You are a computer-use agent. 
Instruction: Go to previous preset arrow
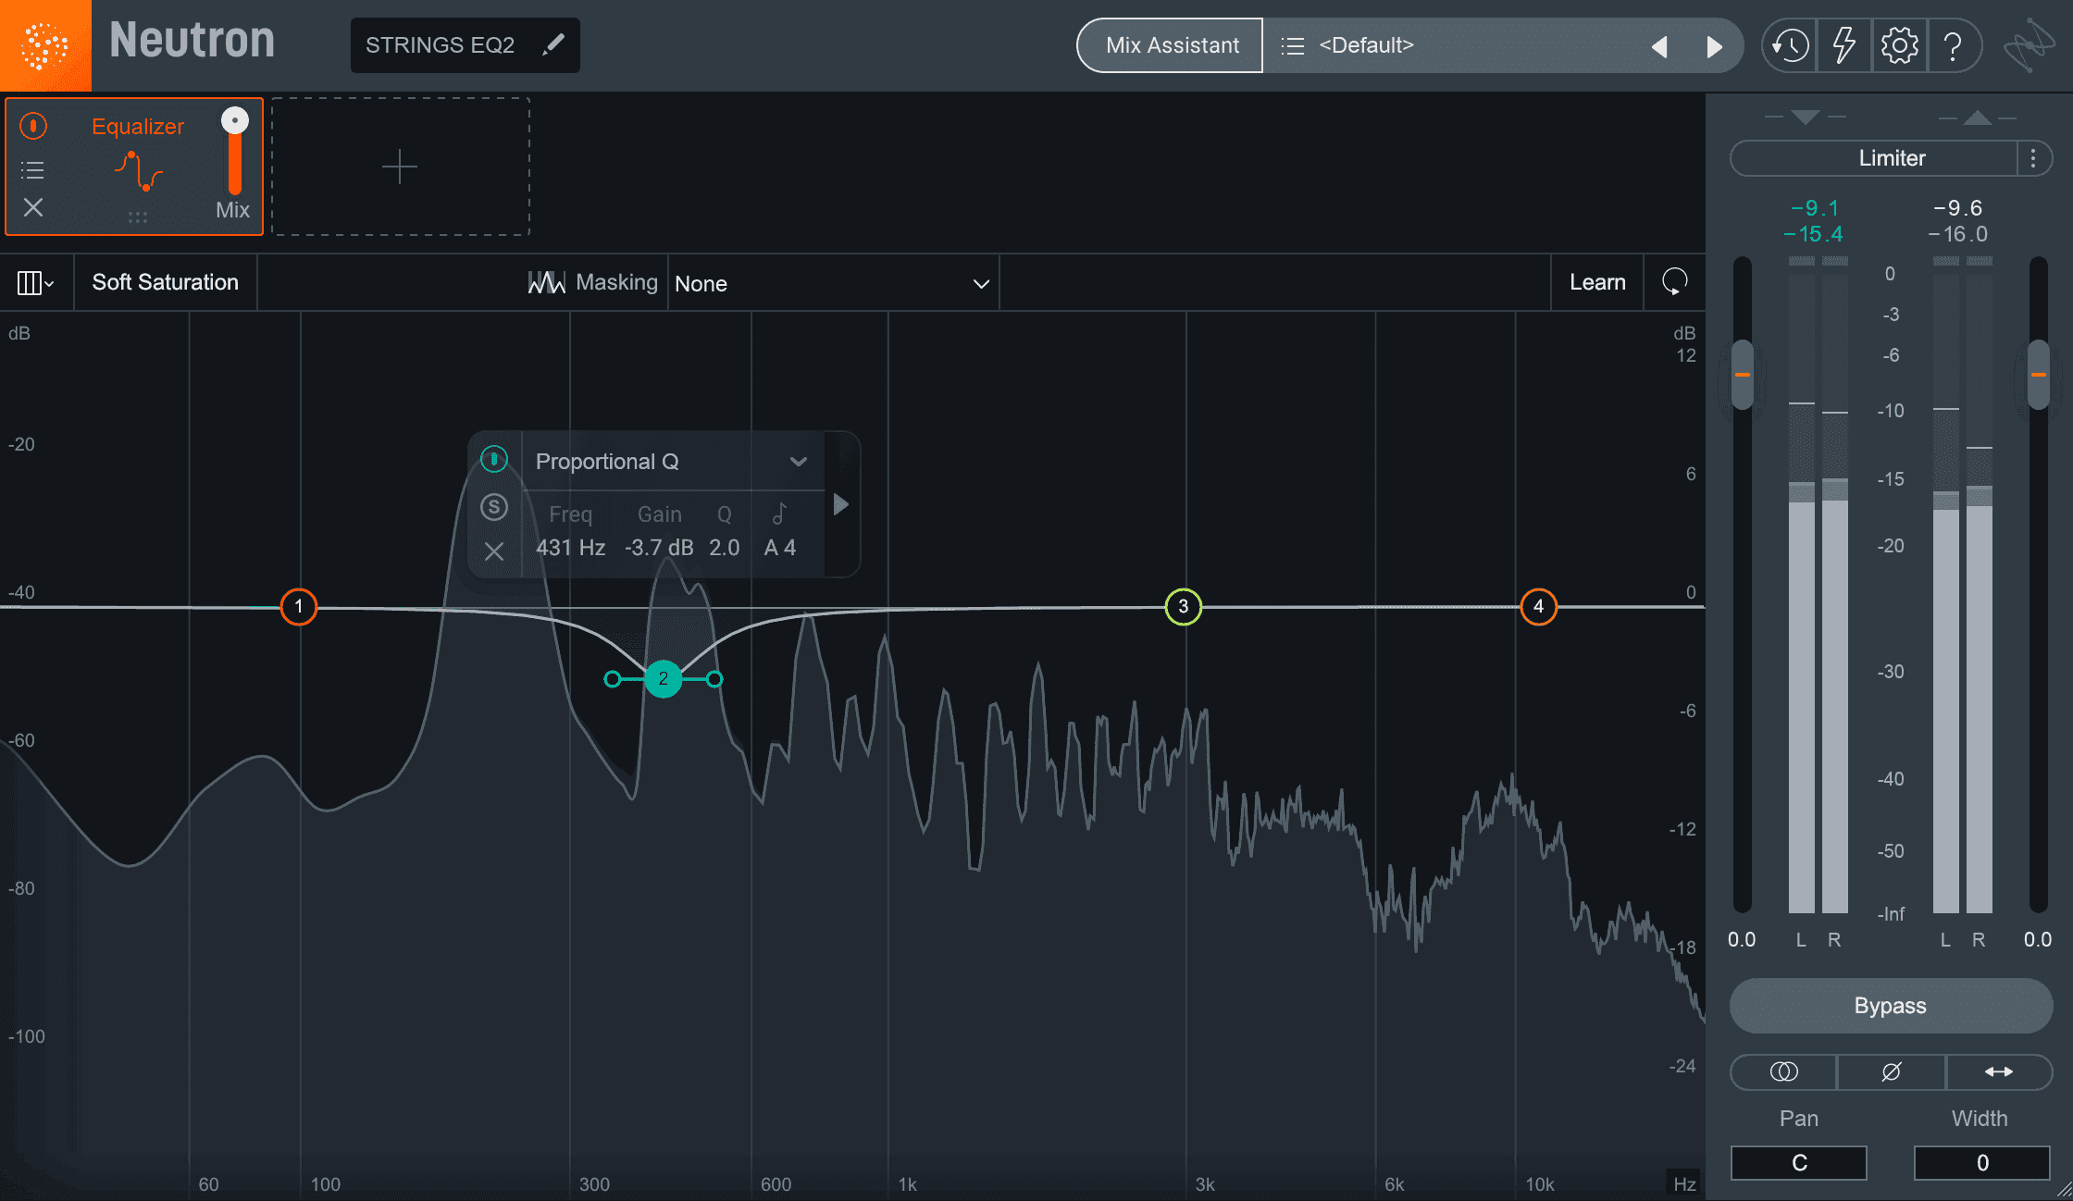tap(1659, 46)
